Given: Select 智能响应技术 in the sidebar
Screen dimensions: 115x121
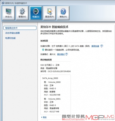Looking at the screenshot, I should coord(20,28).
